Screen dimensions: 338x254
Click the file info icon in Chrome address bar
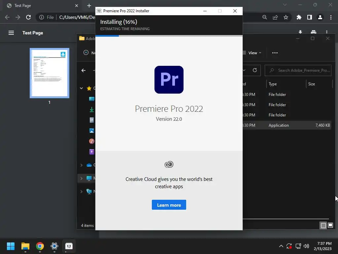tap(41, 17)
